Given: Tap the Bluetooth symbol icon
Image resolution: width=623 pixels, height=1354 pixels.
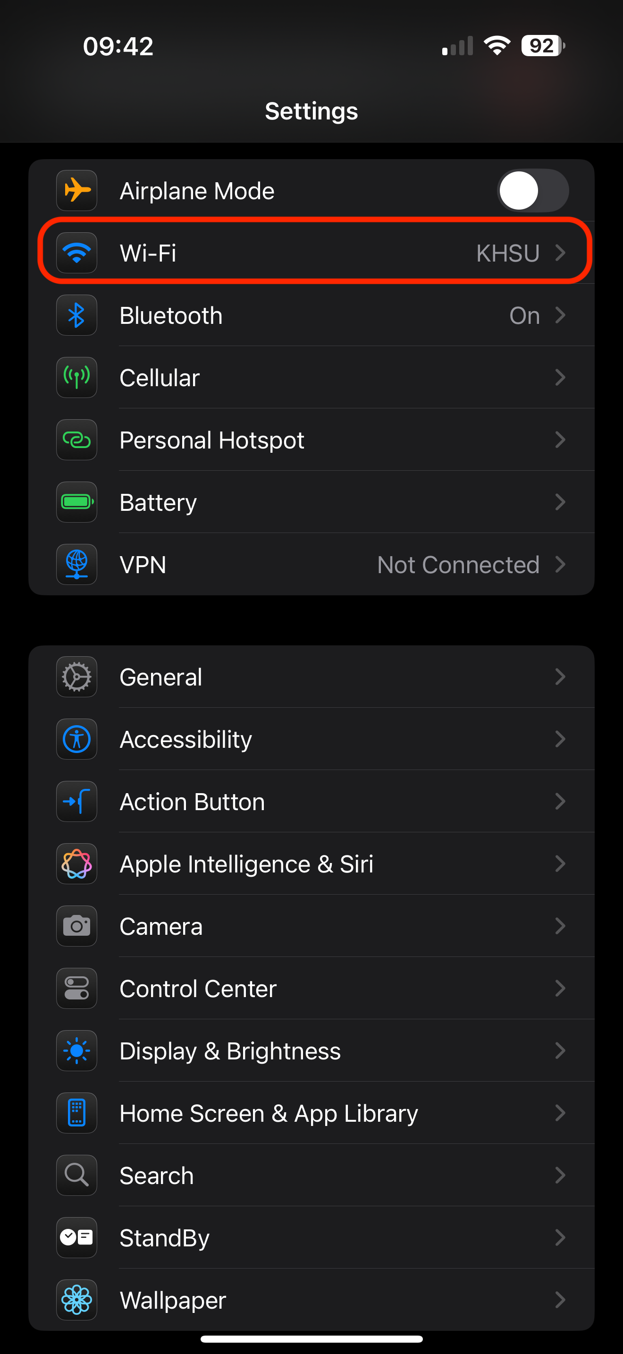Looking at the screenshot, I should coord(76,315).
